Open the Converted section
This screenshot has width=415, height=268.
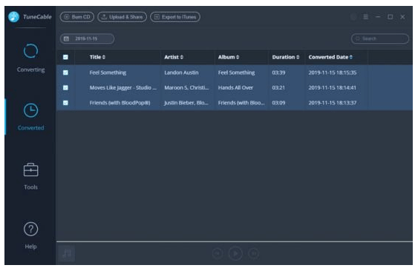click(30, 117)
